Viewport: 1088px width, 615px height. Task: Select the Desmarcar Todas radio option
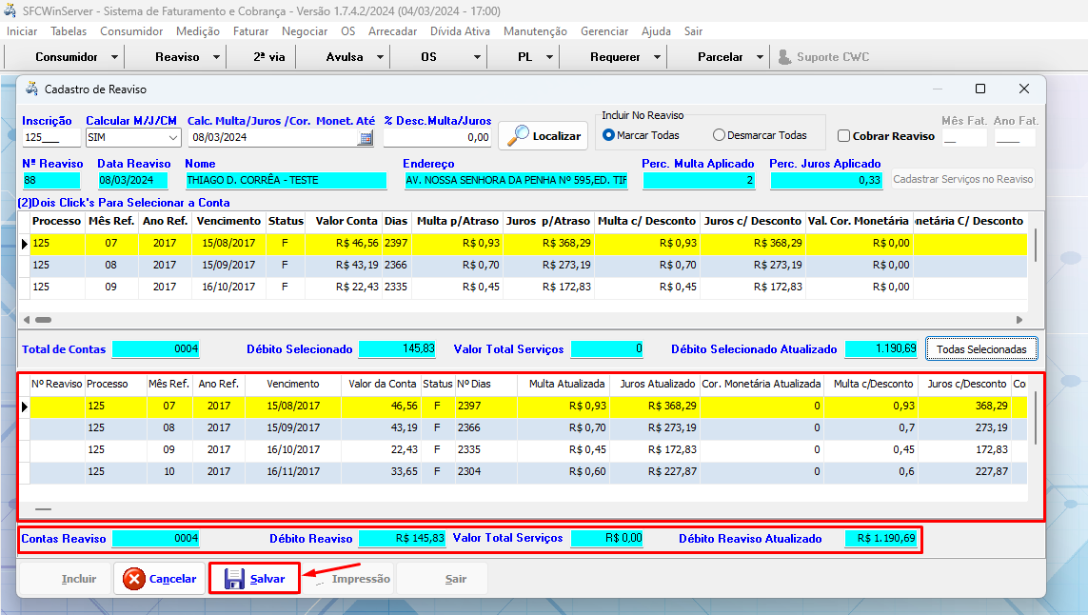click(x=719, y=135)
